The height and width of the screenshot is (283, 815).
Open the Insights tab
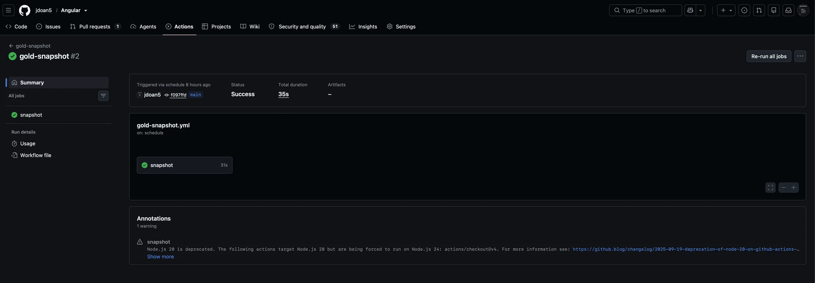363,26
